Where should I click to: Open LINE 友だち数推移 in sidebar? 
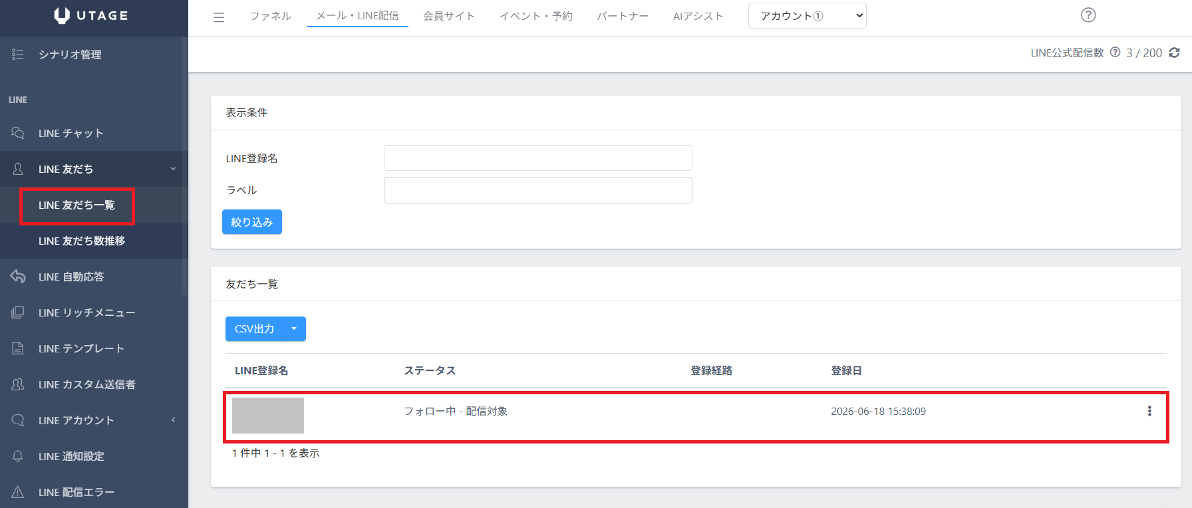click(x=82, y=241)
